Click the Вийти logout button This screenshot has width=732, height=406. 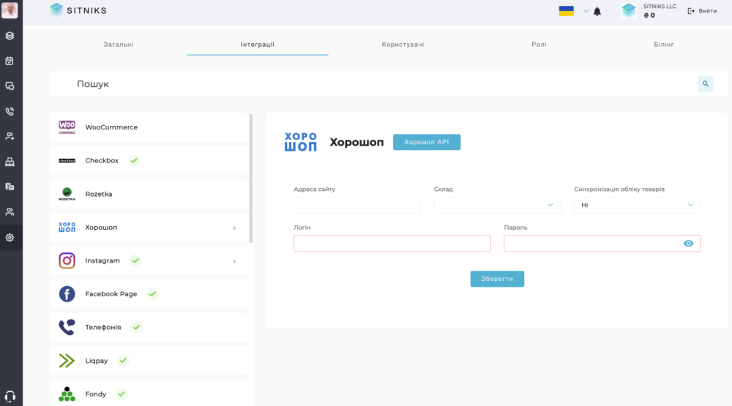(702, 11)
